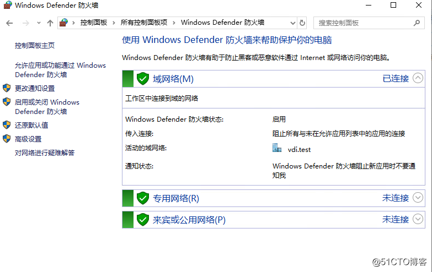Click green shield icon of 专用网络
This screenshot has width=432, height=272.
tap(143, 198)
